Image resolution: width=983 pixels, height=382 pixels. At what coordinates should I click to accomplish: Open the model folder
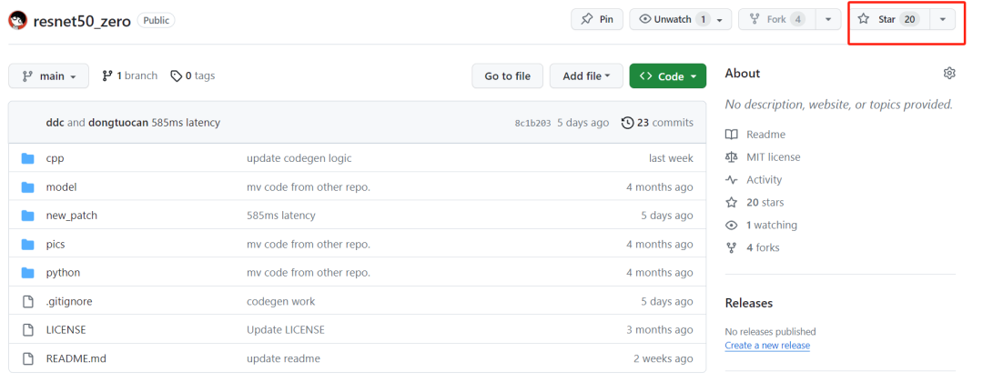[x=62, y=187]
